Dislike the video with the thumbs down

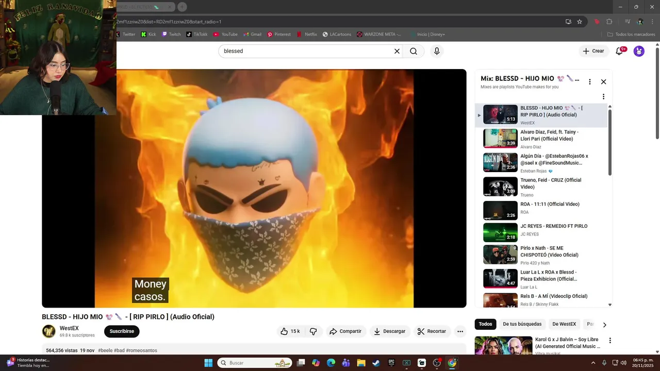(313, 331)
